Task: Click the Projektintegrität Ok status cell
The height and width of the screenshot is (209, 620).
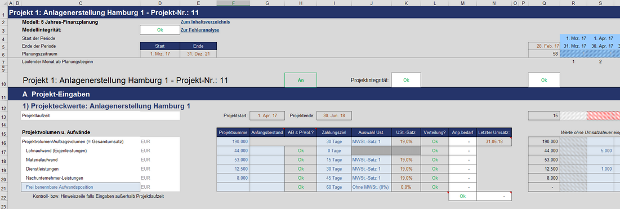Action: click(406, 80)
